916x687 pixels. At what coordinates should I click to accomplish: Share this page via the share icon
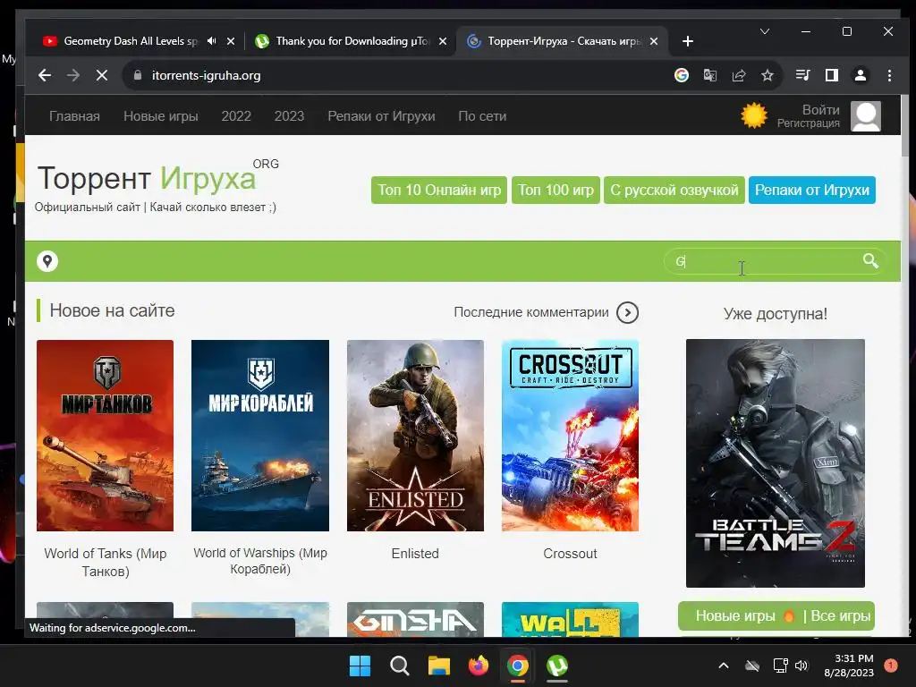pos(738,75)
